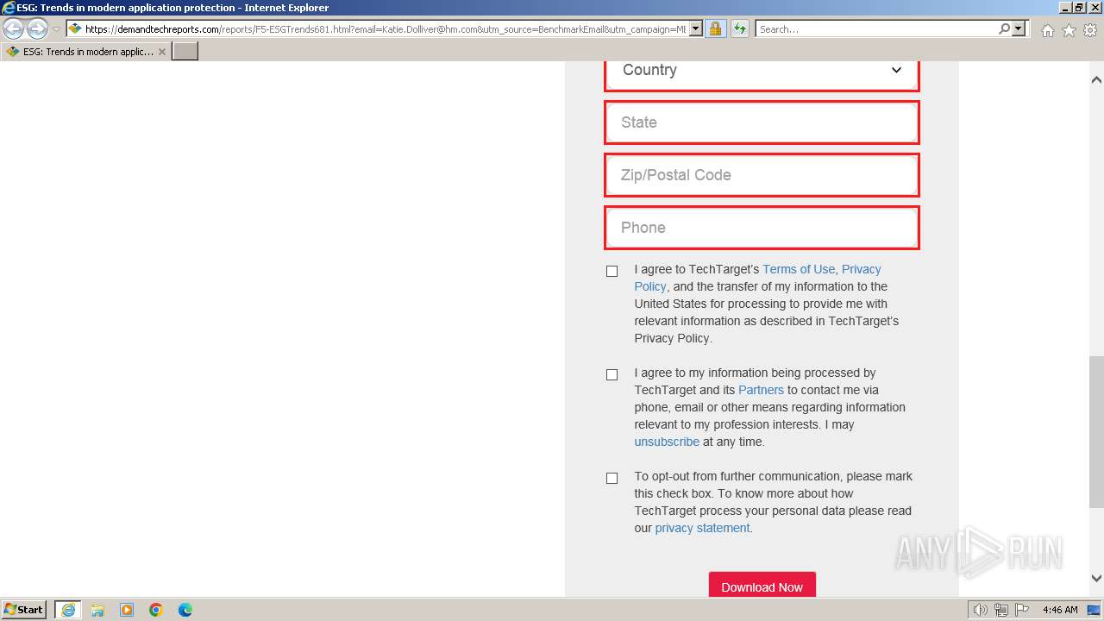Select the ESG: Trends in modern applic... tab
The height and width of the screenshot is (621, 1104).
(x=86, y=52)
